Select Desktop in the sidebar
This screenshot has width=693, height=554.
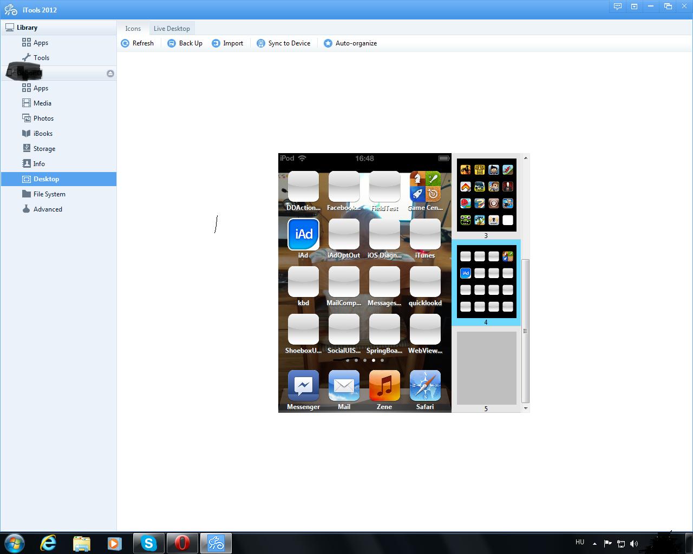58,179
